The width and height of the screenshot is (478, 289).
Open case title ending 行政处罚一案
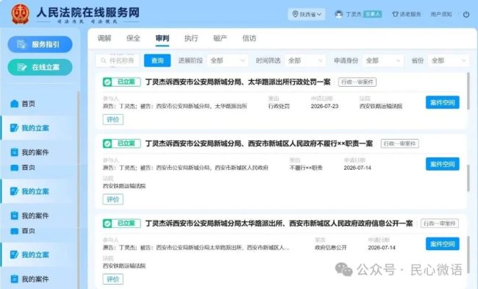pos(238,82)
